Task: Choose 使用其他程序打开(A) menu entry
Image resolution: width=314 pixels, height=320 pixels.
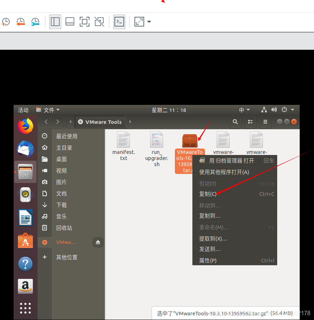Action: click(235, 172)
